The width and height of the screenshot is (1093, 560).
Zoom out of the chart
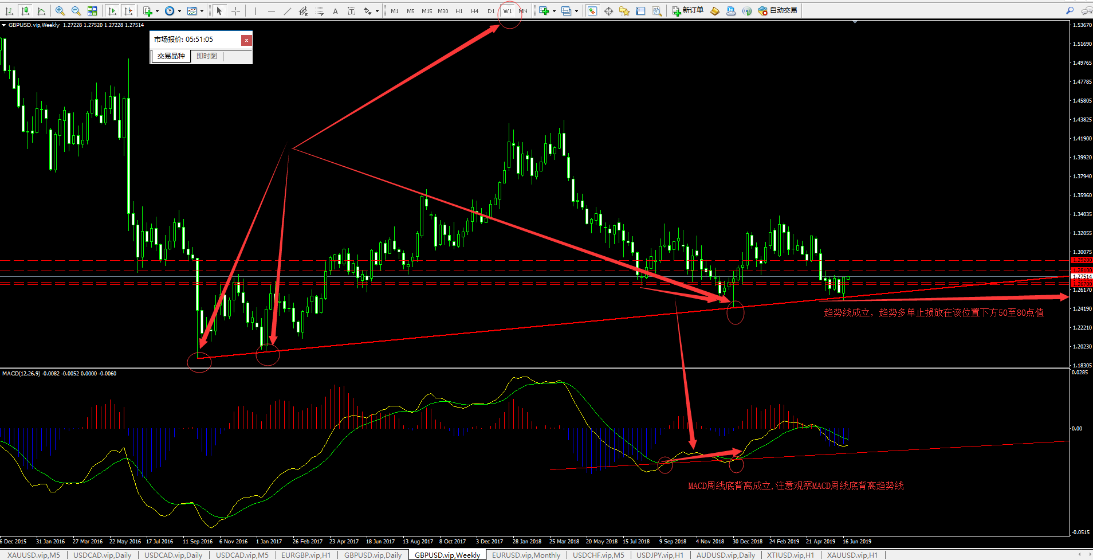76,11
